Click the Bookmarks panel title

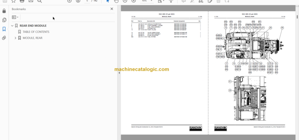click(19, 9)
